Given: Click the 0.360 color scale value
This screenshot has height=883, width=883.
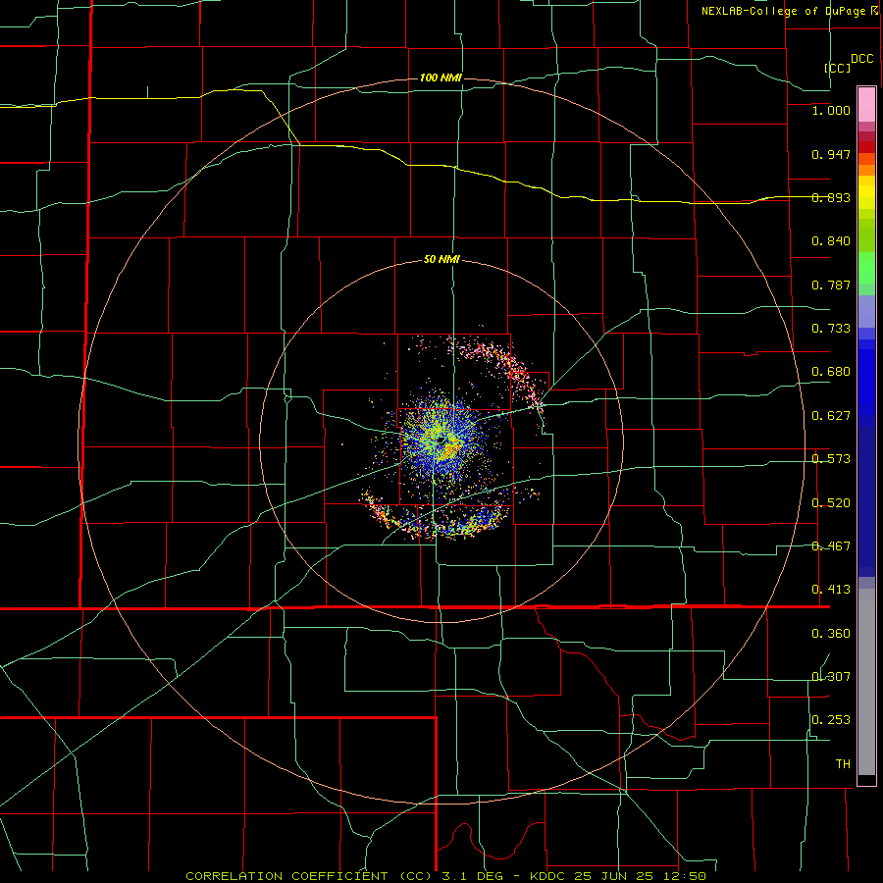Looking at the screenshot, I should tap(831, 634).
